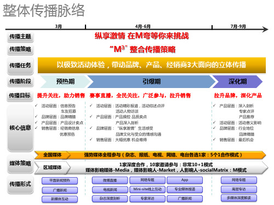Click the 平面新闻预热 box
The width and height of the screenshot is (274, 205).
pos(60,180)
